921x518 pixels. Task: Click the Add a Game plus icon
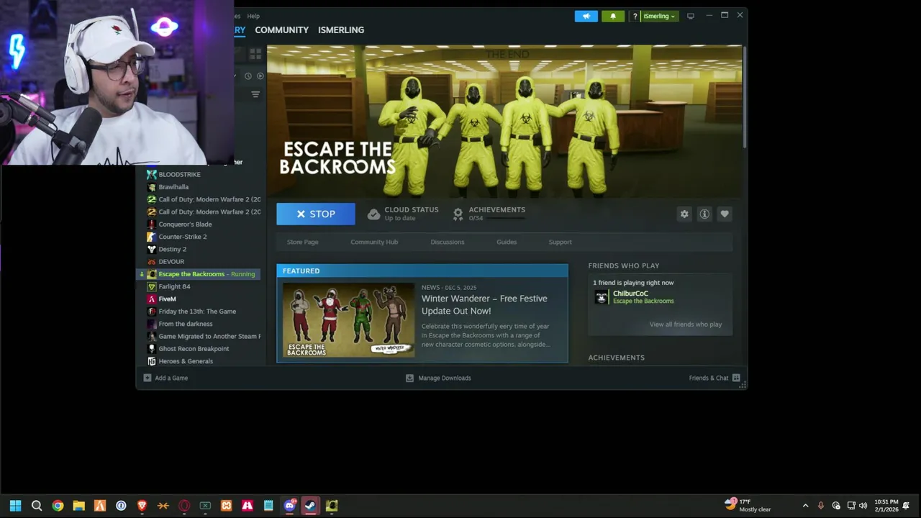coord(147,378)
